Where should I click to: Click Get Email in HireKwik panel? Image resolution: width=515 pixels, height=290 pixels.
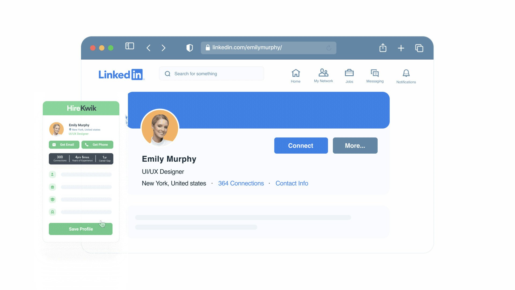coord(64,144)
